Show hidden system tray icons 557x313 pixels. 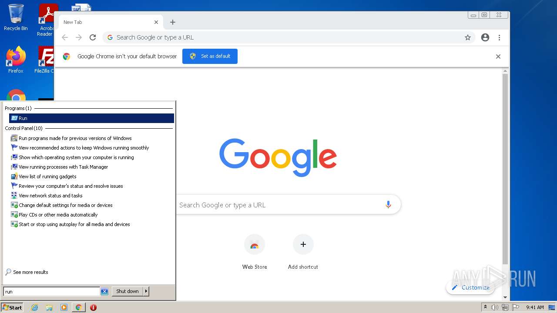point(485,307)
